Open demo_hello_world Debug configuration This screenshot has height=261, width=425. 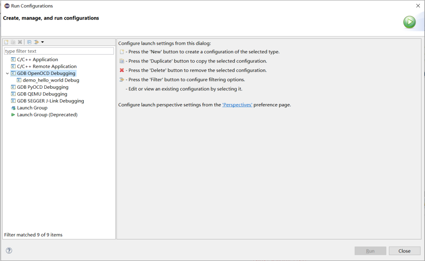pos(51,80)
